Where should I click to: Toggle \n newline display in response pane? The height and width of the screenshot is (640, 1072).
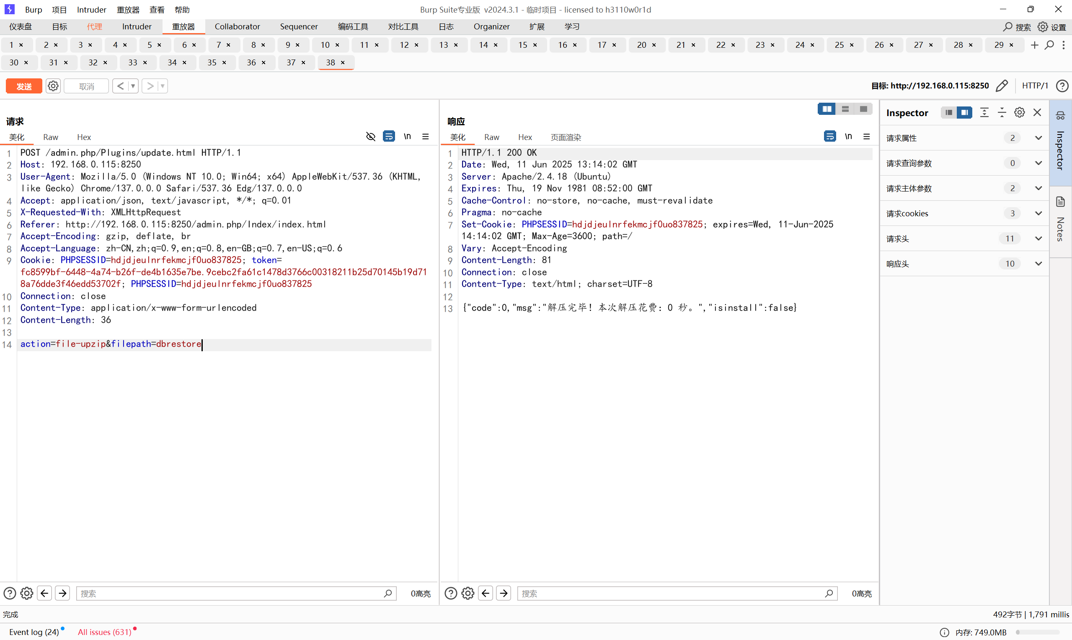tap(848, 136)
